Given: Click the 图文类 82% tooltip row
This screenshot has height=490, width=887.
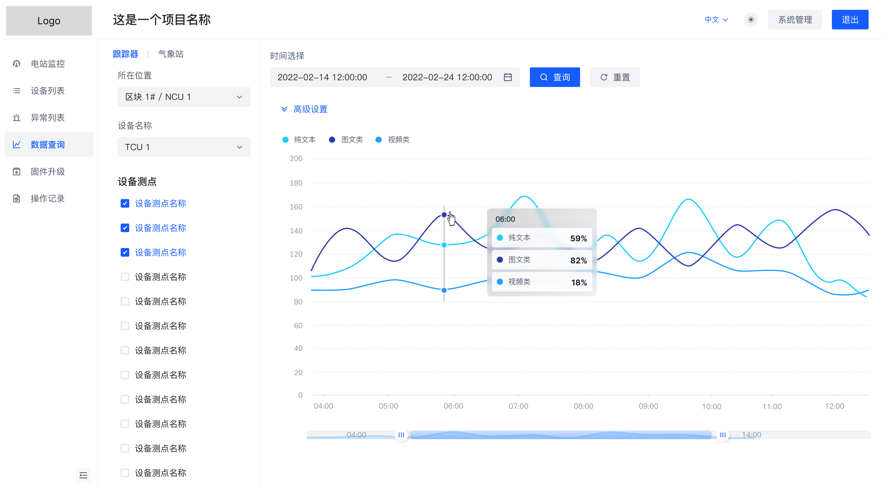Looking at the screenshot, I should [542, 260].
